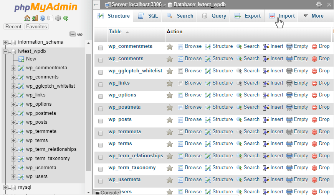Star wp_usermeta as favorite
Viewport: 334px width, 196px height.
click(170, 180)
